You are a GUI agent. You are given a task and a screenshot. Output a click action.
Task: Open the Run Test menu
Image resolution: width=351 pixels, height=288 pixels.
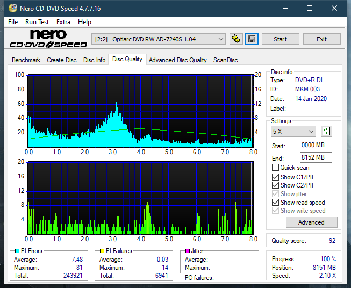pos(37,22)
